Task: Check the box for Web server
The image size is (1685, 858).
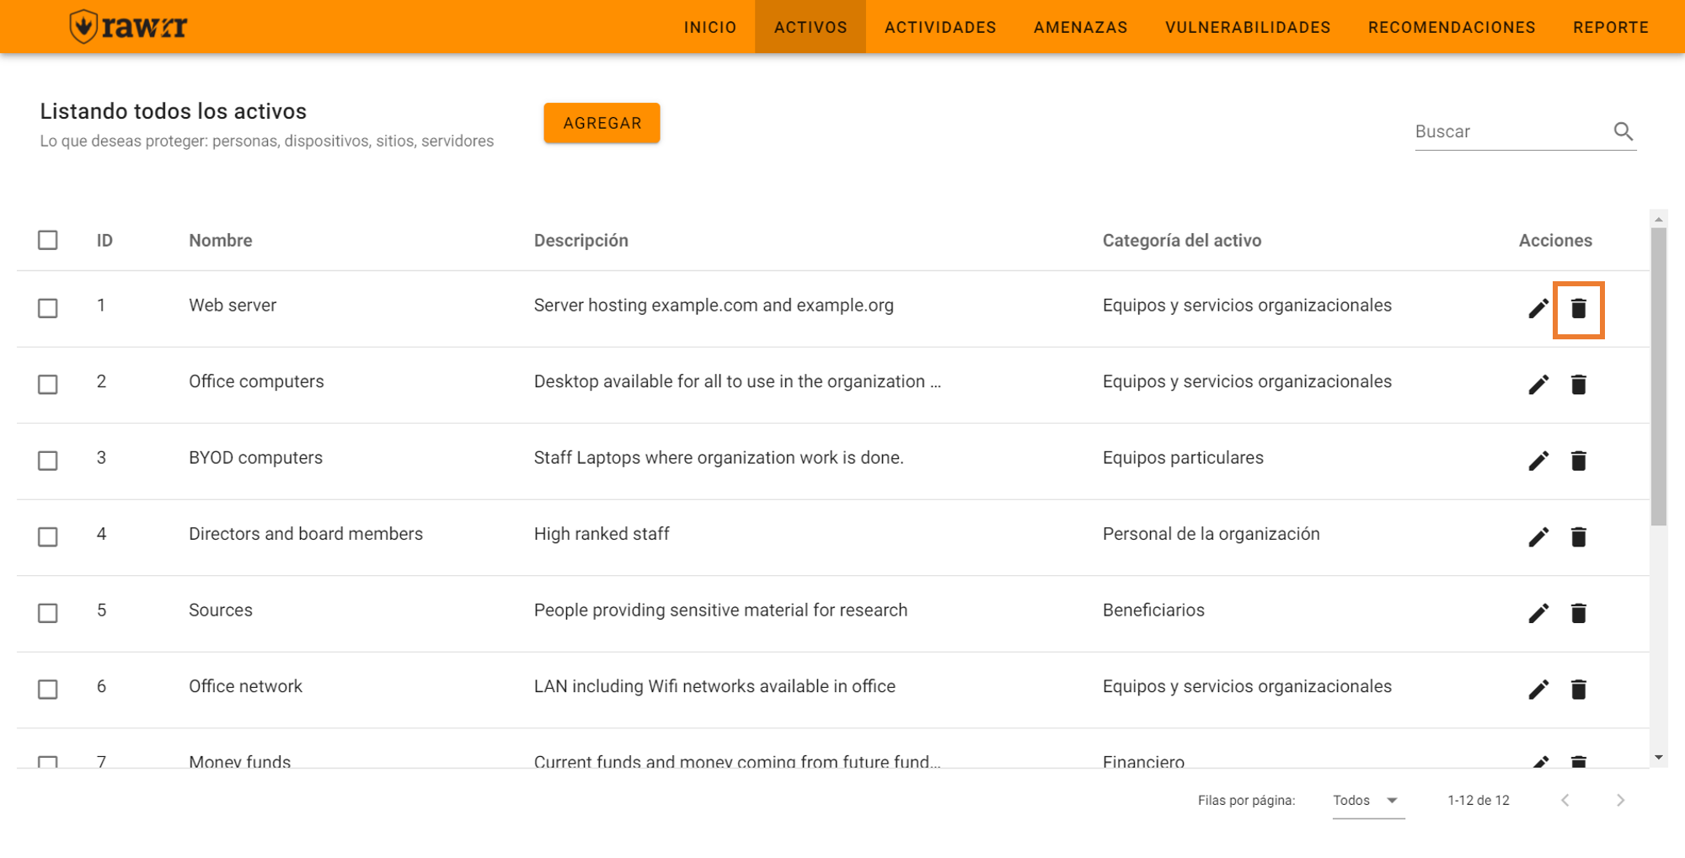Action: 48,308
